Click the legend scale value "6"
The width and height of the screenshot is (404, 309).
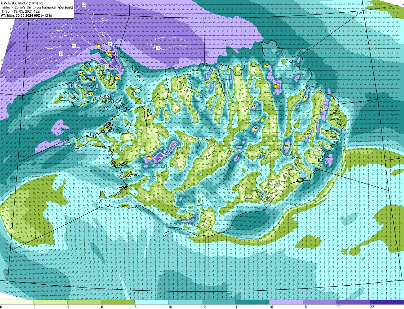pyautogui.click(x=102, y=306)
